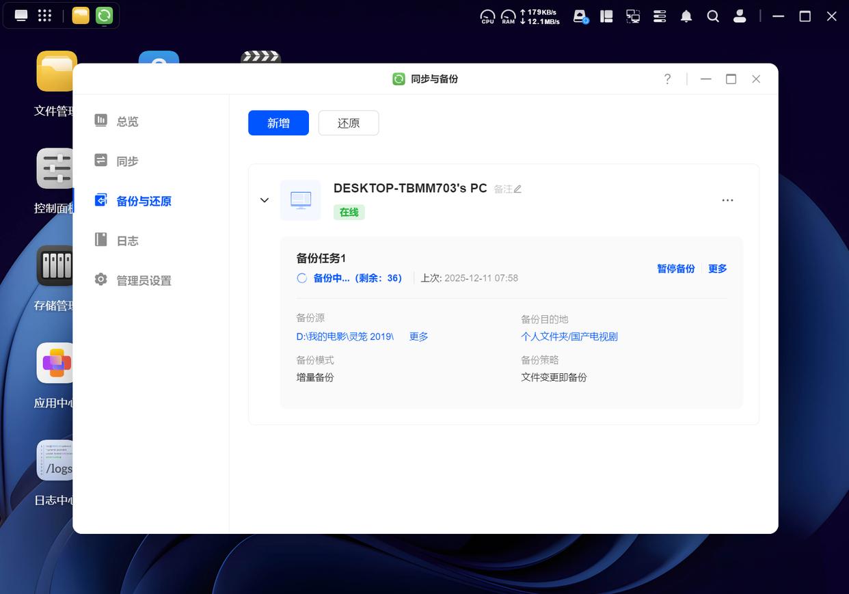Open the help question mark icon
The height and width of the screenshot is (594, 849).
pyautogui.click(x=667, y=79)
